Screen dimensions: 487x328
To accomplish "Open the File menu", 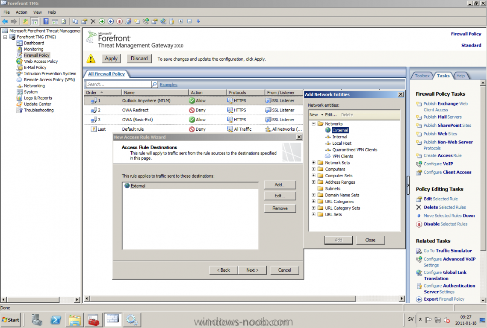I will tap(6, 12).
